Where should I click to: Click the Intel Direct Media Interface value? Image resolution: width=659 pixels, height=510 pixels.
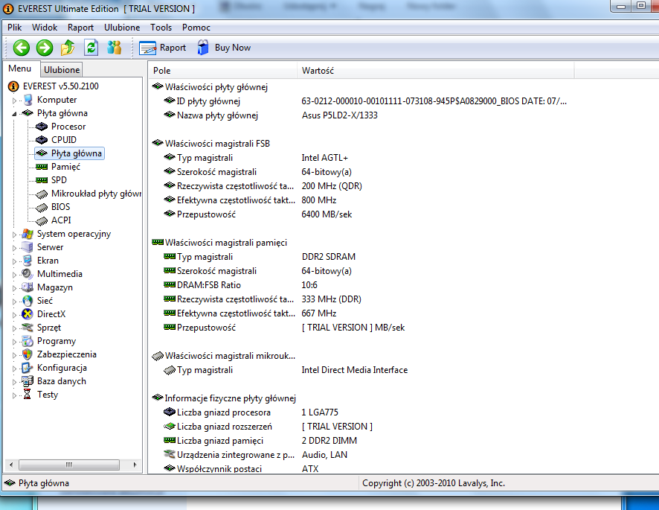(354, 370)
